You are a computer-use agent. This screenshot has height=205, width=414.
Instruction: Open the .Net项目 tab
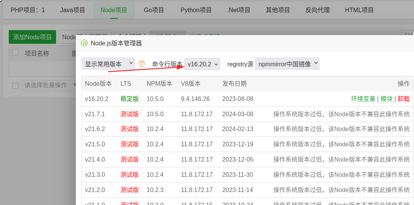[x=239, y=10]
